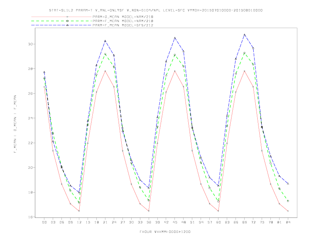Click x-axis forecast hour label 24
314x242 pixels.
click(114, 222)
